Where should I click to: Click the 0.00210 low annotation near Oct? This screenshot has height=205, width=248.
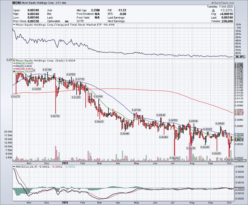[229, 159]
